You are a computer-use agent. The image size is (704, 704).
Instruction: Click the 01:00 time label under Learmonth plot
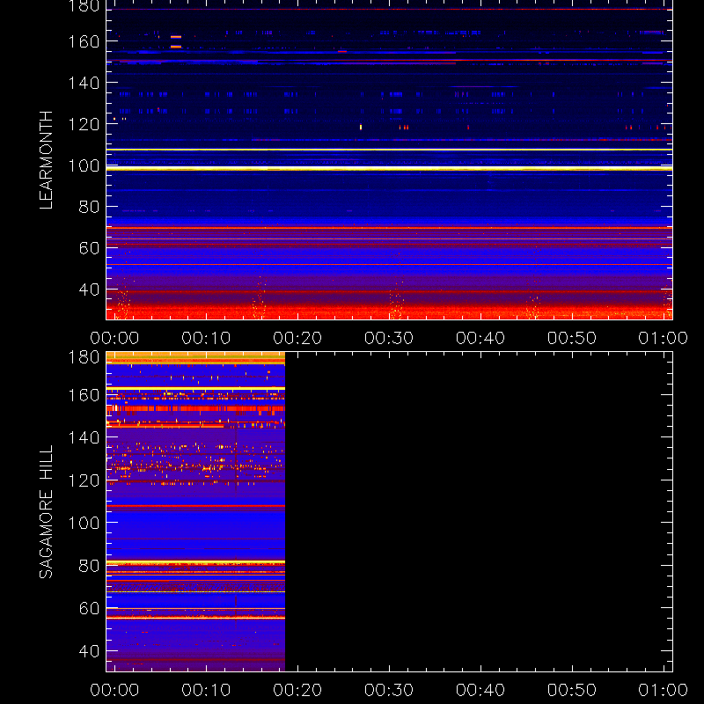point(664,338)
